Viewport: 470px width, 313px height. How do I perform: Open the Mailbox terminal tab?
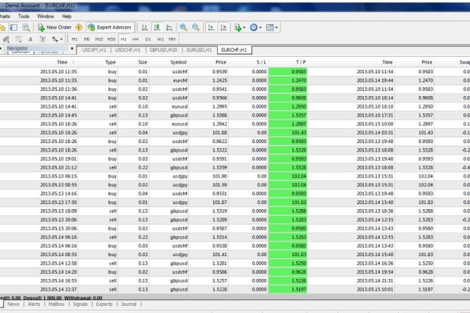point(56,304)
